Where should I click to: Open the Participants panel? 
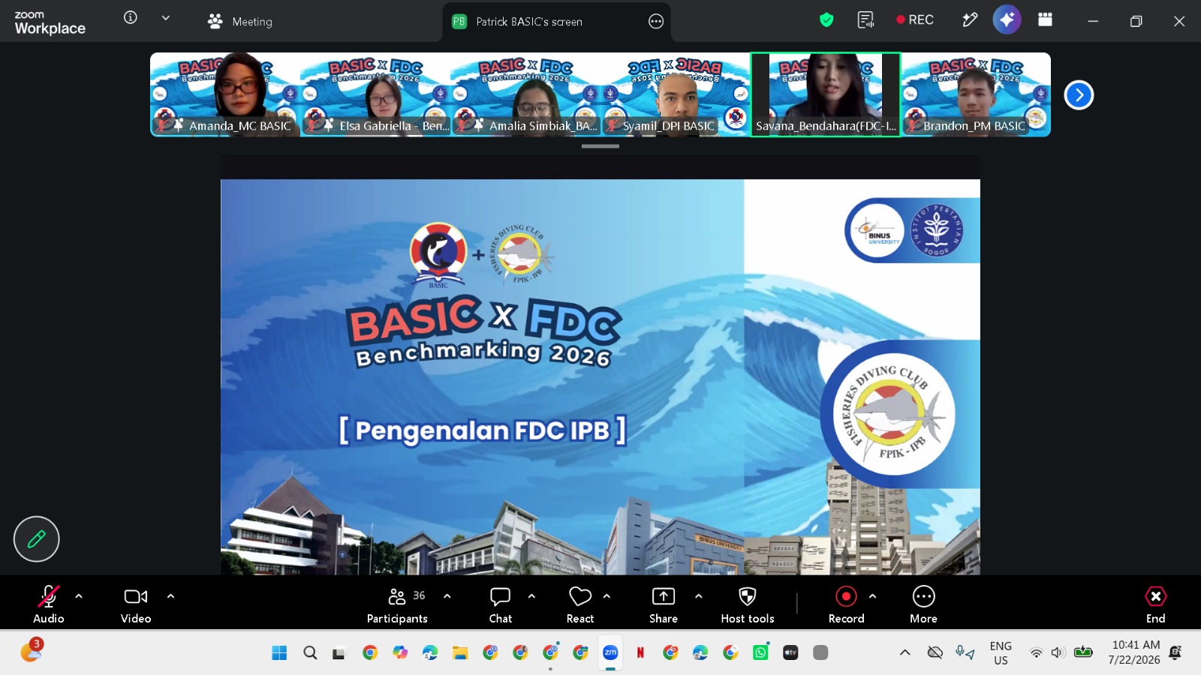coord(397,604)
